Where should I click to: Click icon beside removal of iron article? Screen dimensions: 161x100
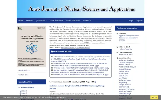point(52,68)
